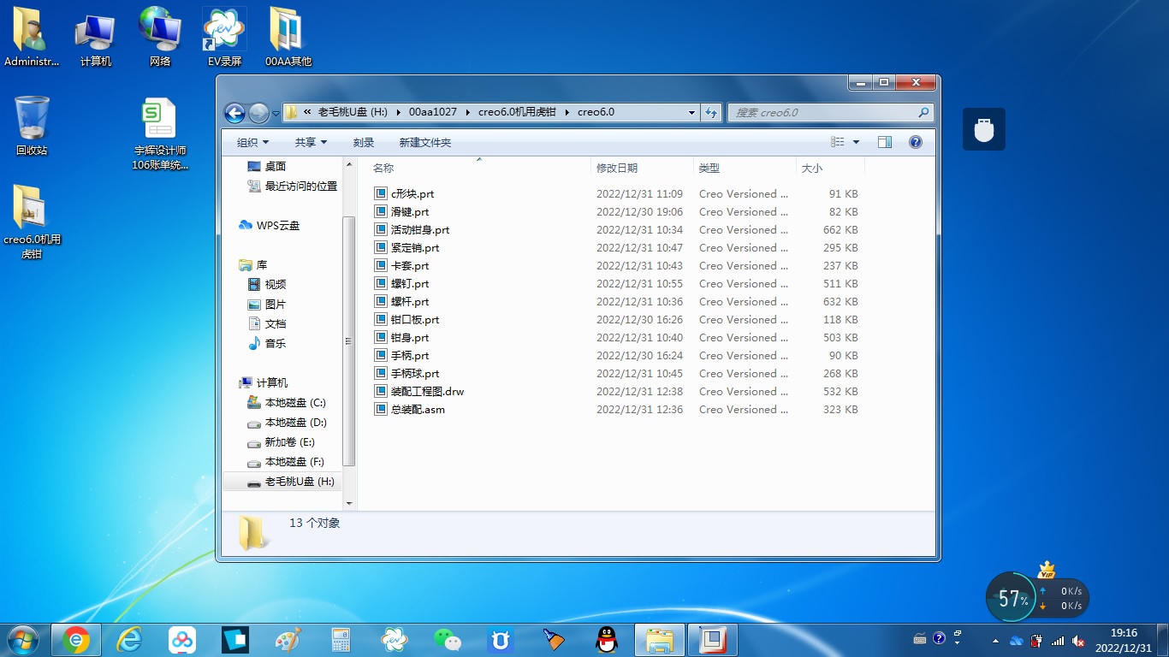Click the Explorer forward arrow button

[x=258, y=113]
